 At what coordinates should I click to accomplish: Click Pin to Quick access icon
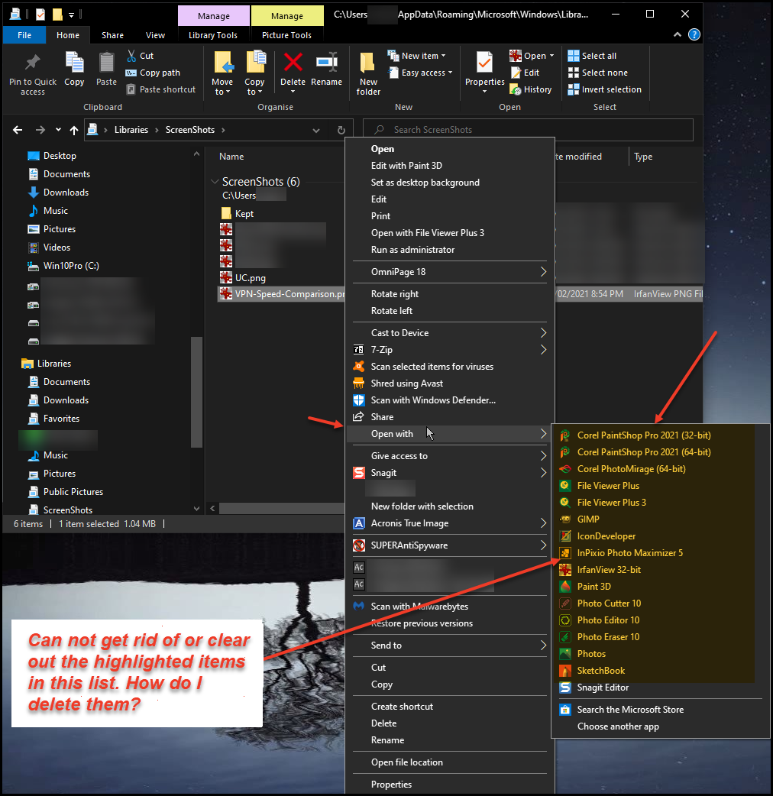point(33,63)
